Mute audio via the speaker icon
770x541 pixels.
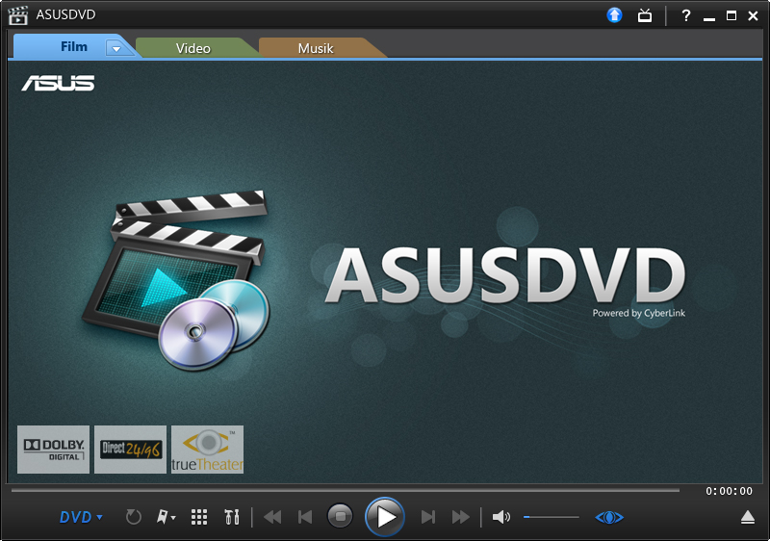click(x=500, y=517)
